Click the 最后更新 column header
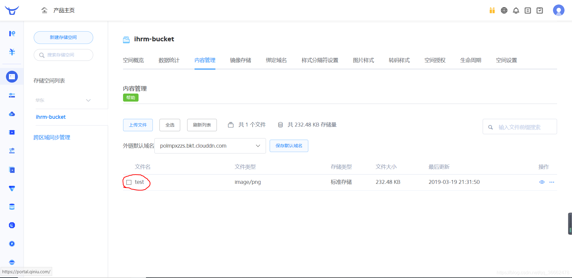Viewport: 572px width, 278px height. [439, 167]
